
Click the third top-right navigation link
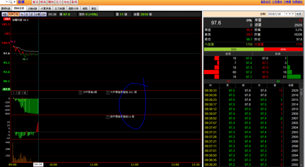(x=287, y=2)
